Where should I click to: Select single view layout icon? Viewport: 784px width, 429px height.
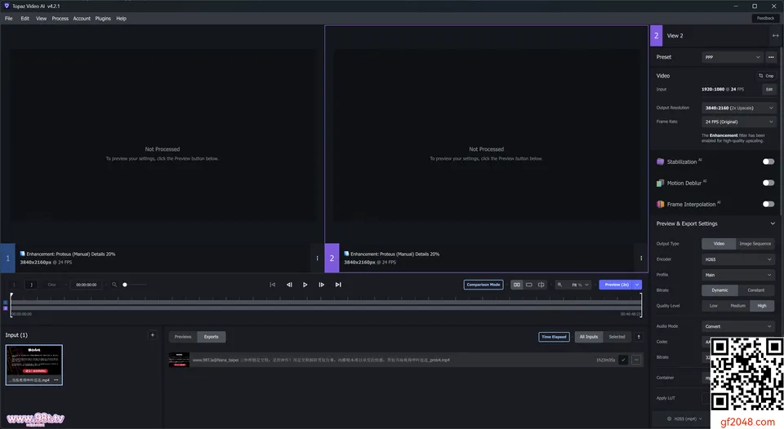click(x=529, y=285)
